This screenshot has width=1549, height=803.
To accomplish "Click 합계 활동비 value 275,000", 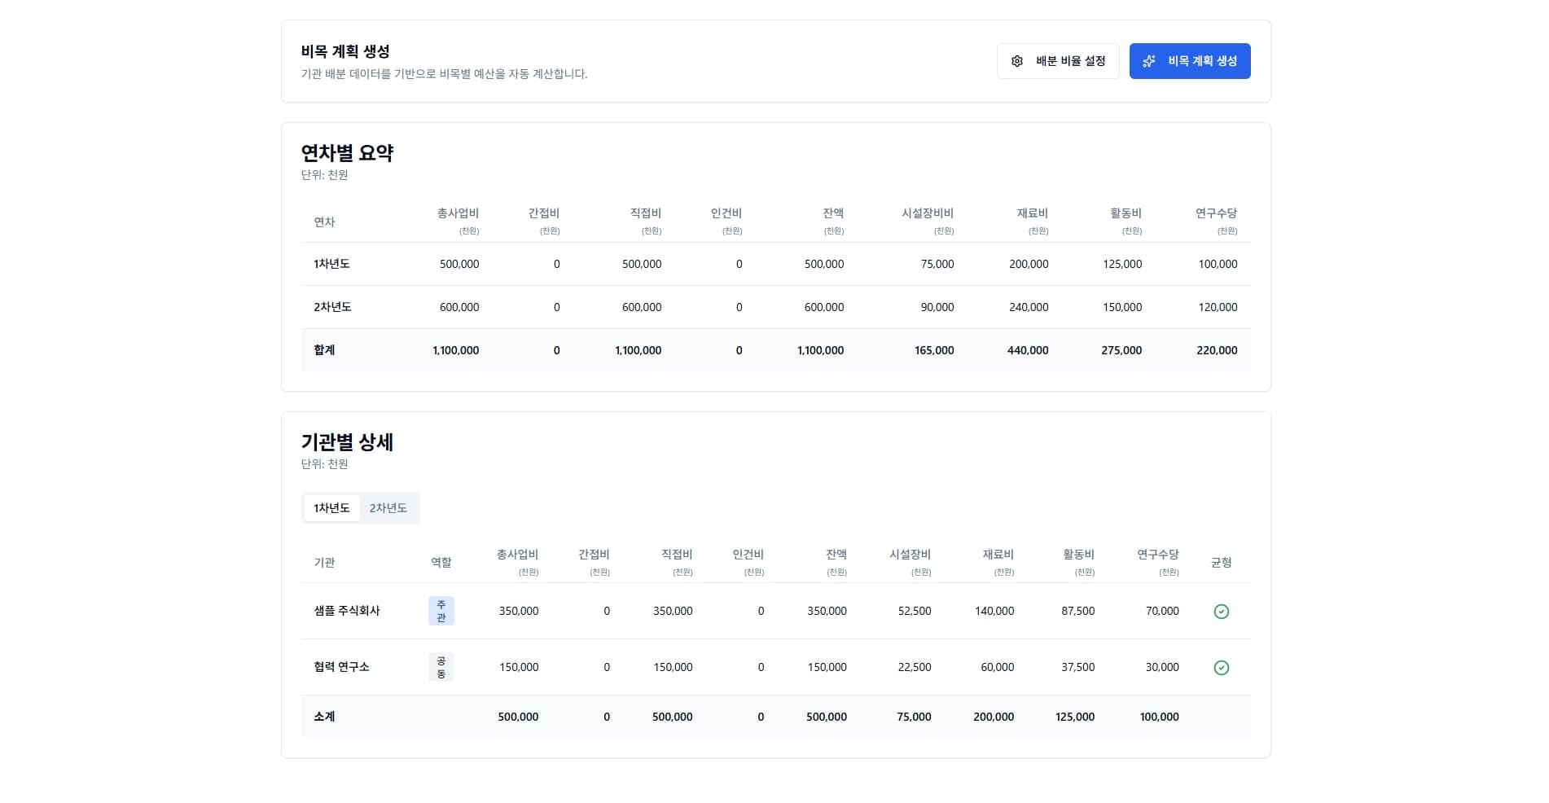I will 1121,350.
